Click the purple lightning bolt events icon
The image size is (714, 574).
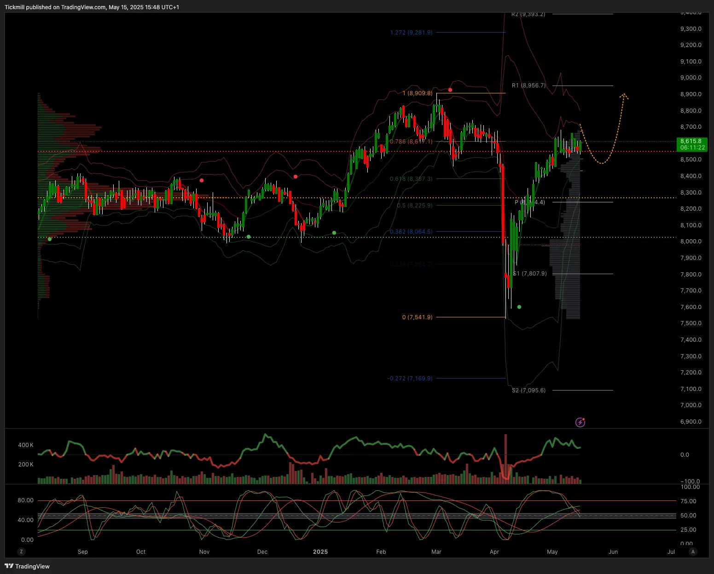pyautogui.click(x=580, y=422)
